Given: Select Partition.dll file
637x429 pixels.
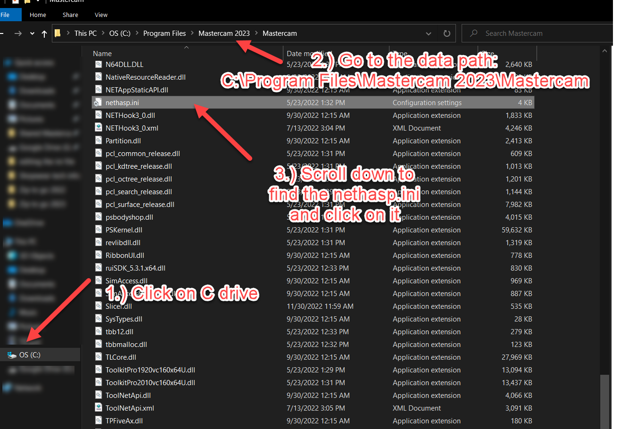Looking at the screenshot, I should pos(123,141).
